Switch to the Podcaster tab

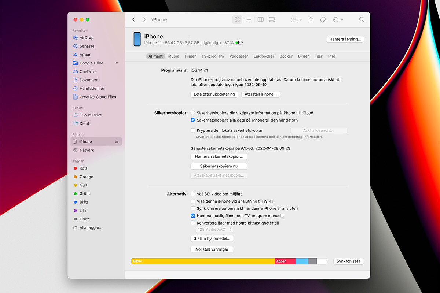tap(239, 56)
